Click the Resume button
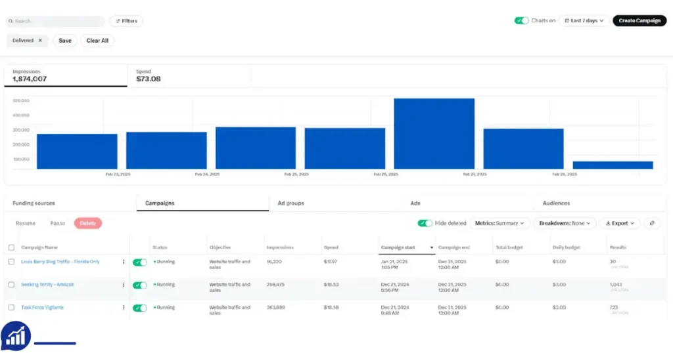 [26, 223]
